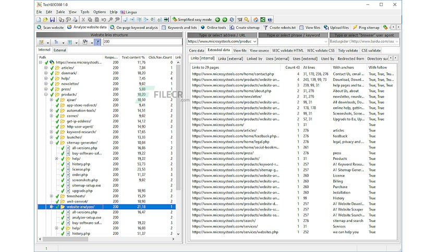
Task: Select the Links [external] tab
Action: [231, 58]
